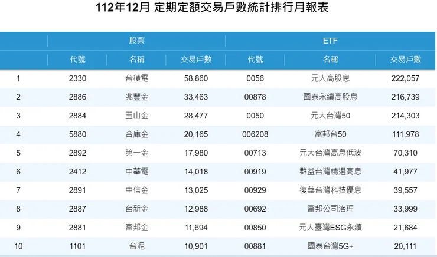Select ETF name 國泰永續高股息
The image size is (437, 257).
coord(330,97)
